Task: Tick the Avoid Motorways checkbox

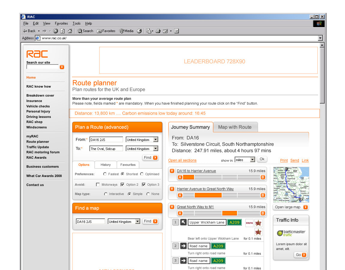Action: 98,184
